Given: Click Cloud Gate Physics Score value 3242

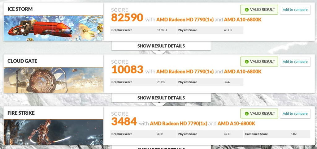Looking at the screenshot, I should point(227,82).
